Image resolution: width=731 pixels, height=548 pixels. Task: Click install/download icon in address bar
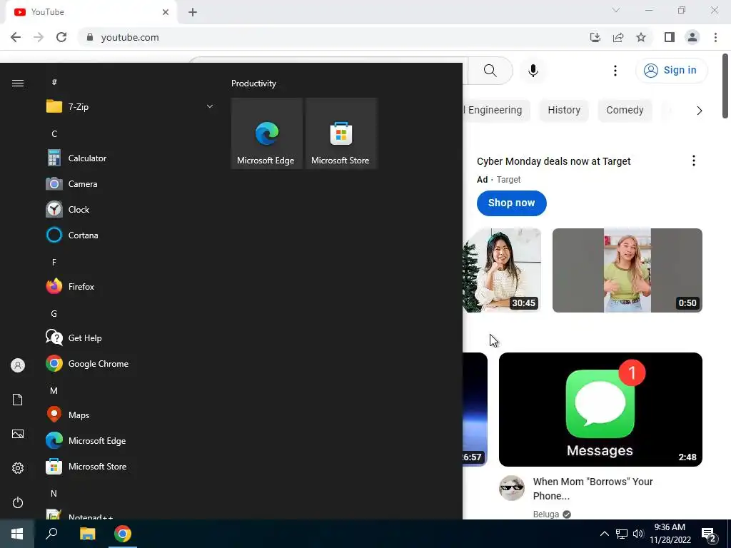[x=595, y=37]
